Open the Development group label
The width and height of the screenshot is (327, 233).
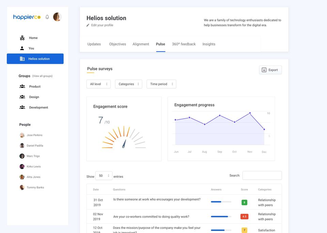(38, 107)
